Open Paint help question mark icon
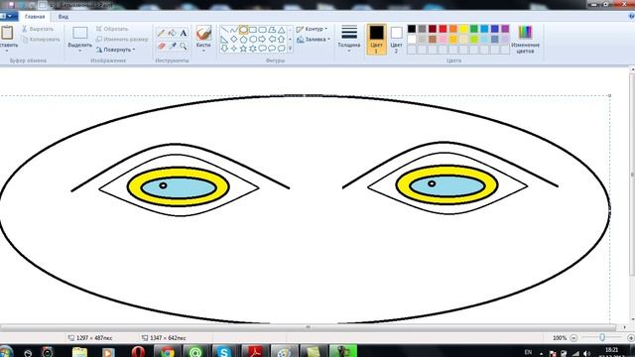 tap(631, 17)
